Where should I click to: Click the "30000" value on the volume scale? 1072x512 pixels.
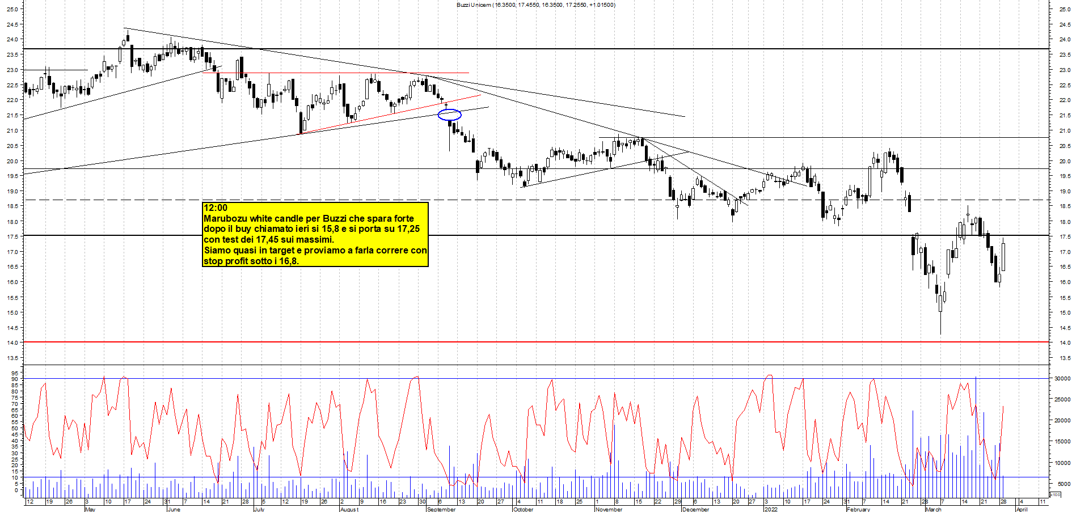coord(1062,378)
